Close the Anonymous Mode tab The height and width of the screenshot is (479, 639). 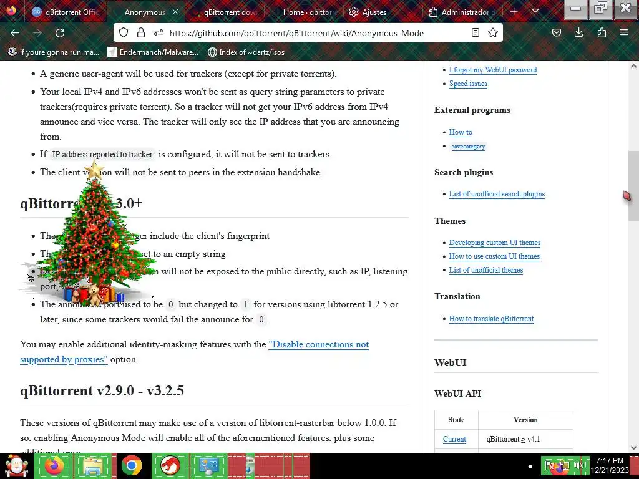coord(175,12)
